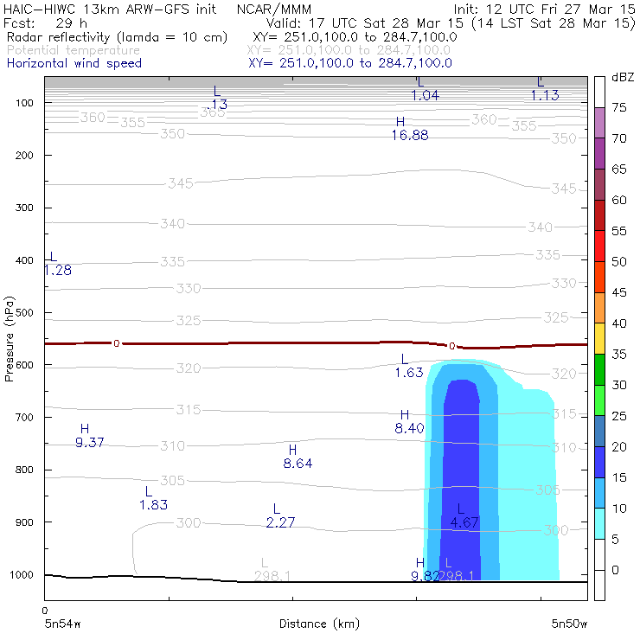Click the wind maximum label 'H 16.88'
The height and width of the screenshot is (640, 640).
coord(409,129)
